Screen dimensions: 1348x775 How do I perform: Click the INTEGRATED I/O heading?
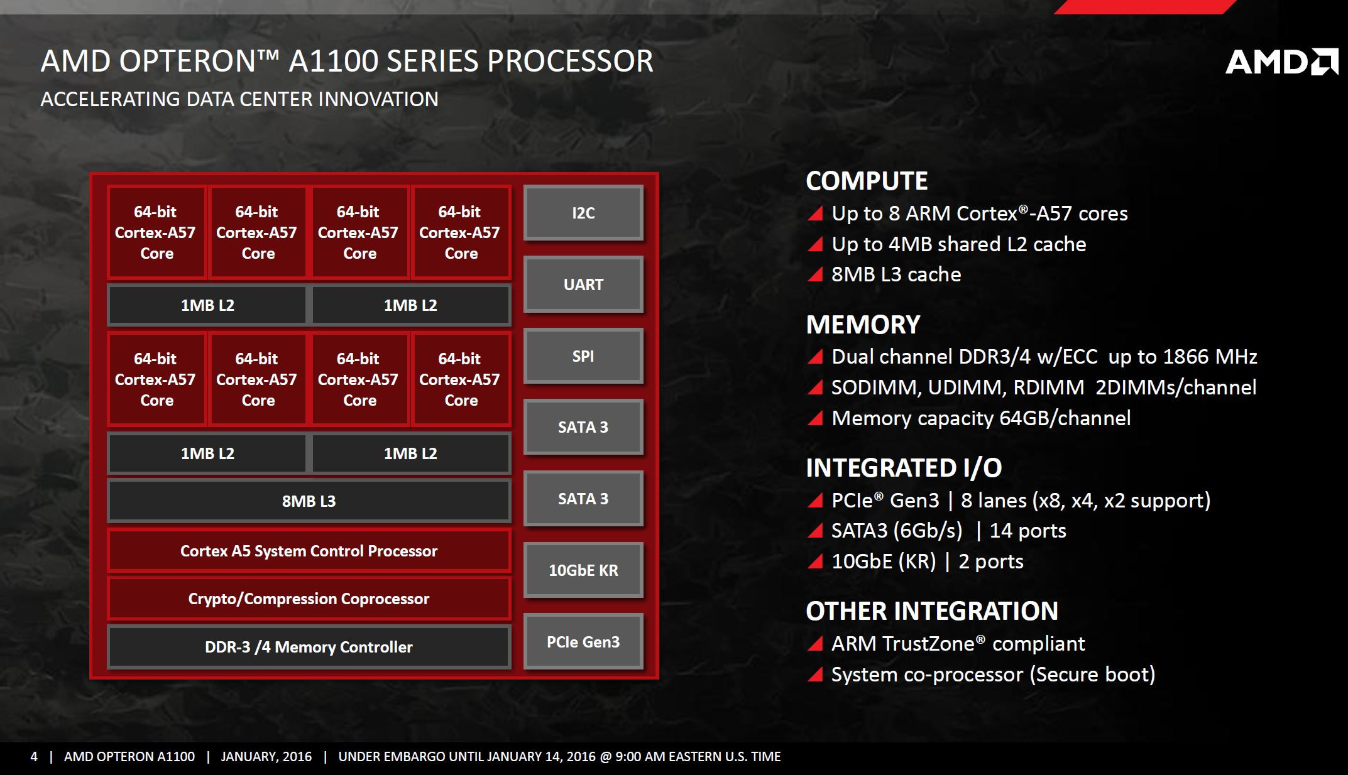point(904,468)
